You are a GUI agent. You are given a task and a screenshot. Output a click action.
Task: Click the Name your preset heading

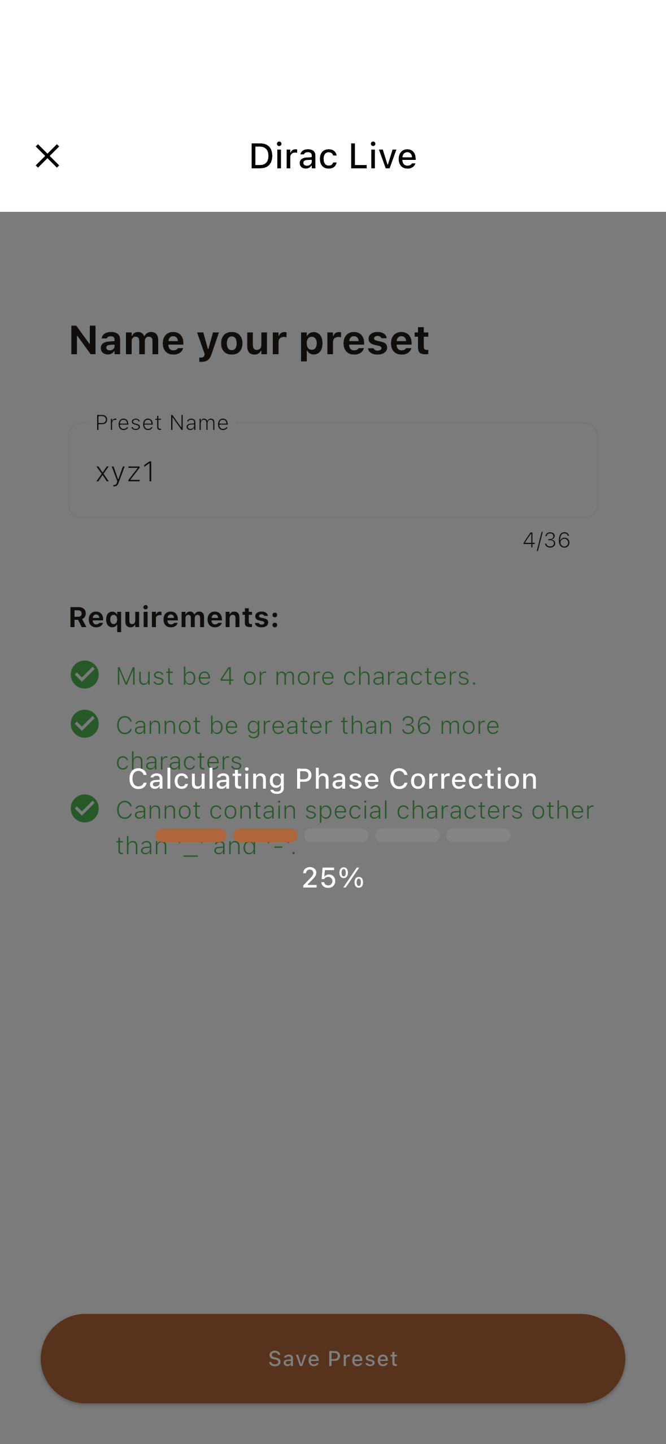pos(249,340)
